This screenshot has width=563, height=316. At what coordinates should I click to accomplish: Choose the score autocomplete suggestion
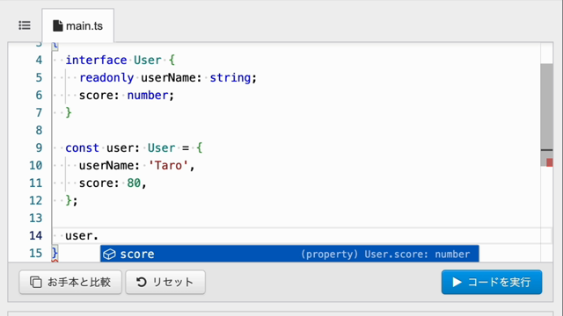pos(289,254)
